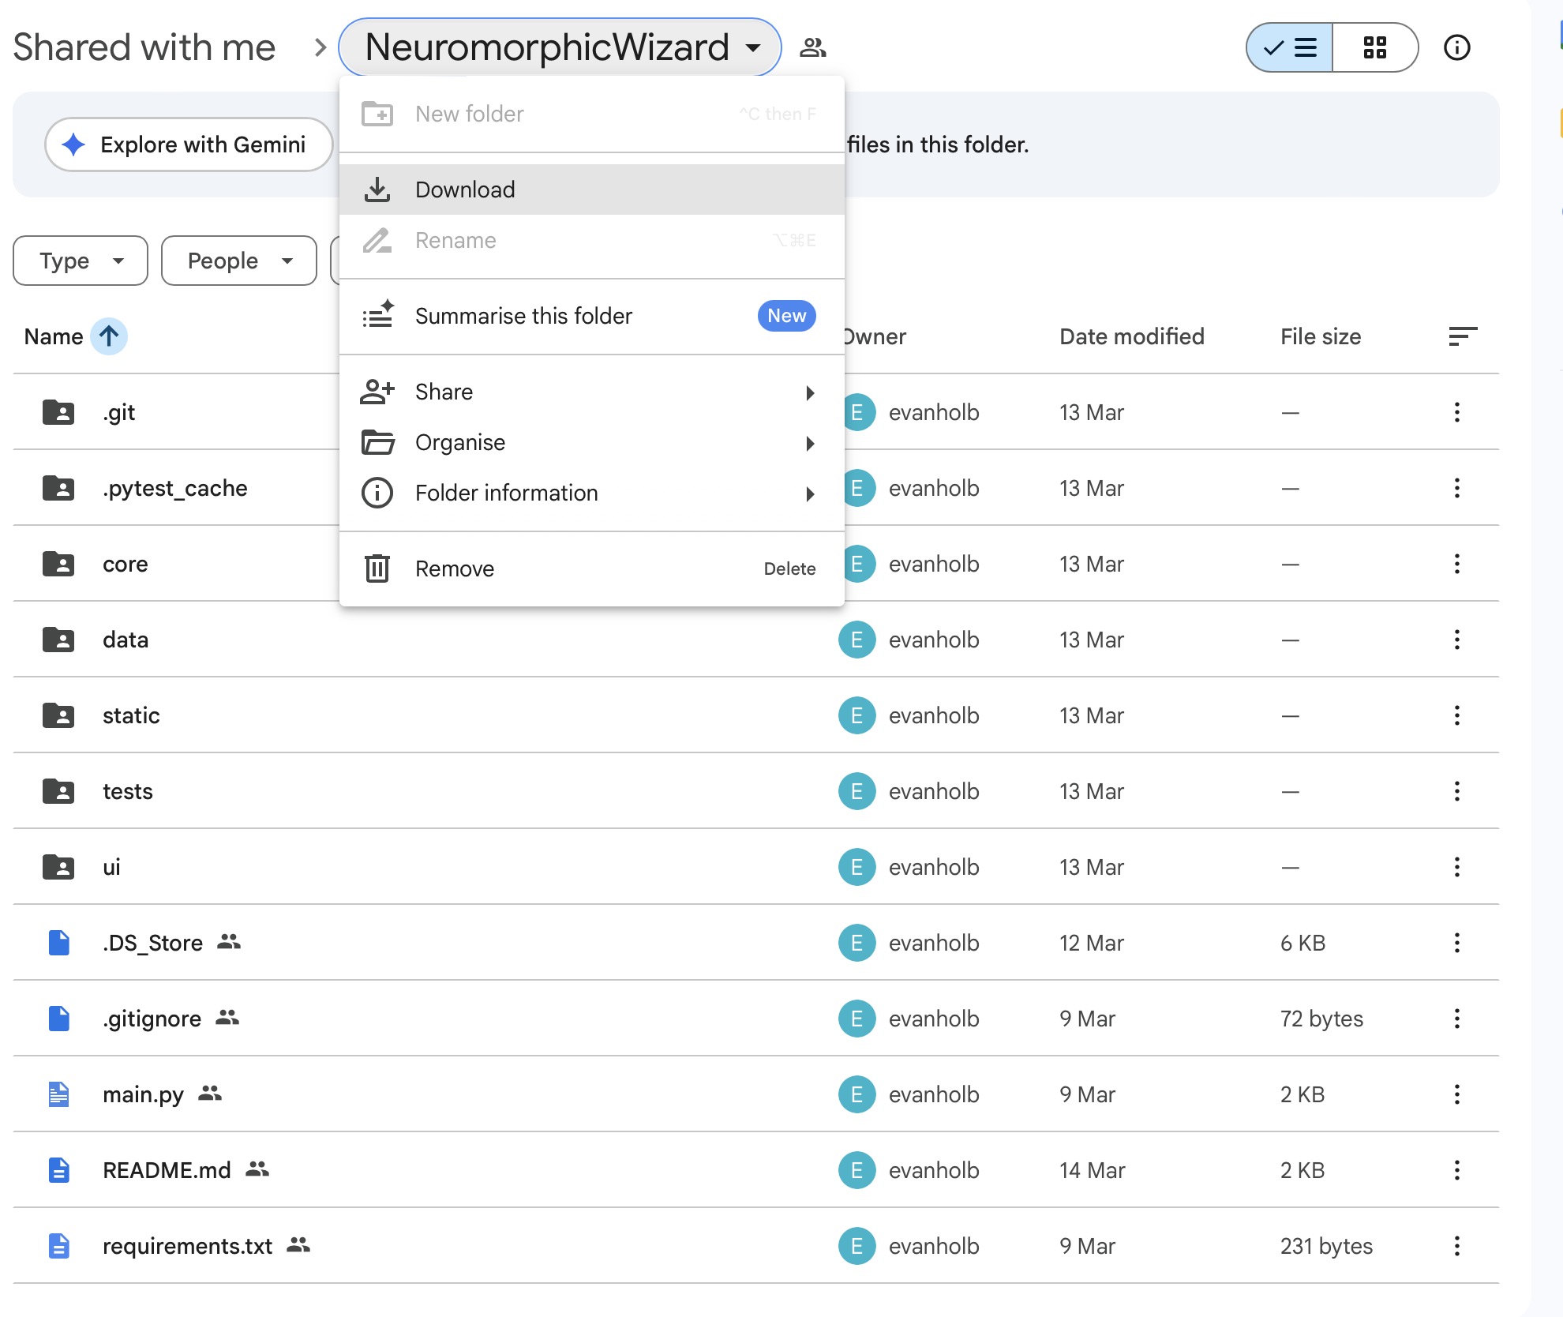Go back to Shared with me

(x=145, y=47)
